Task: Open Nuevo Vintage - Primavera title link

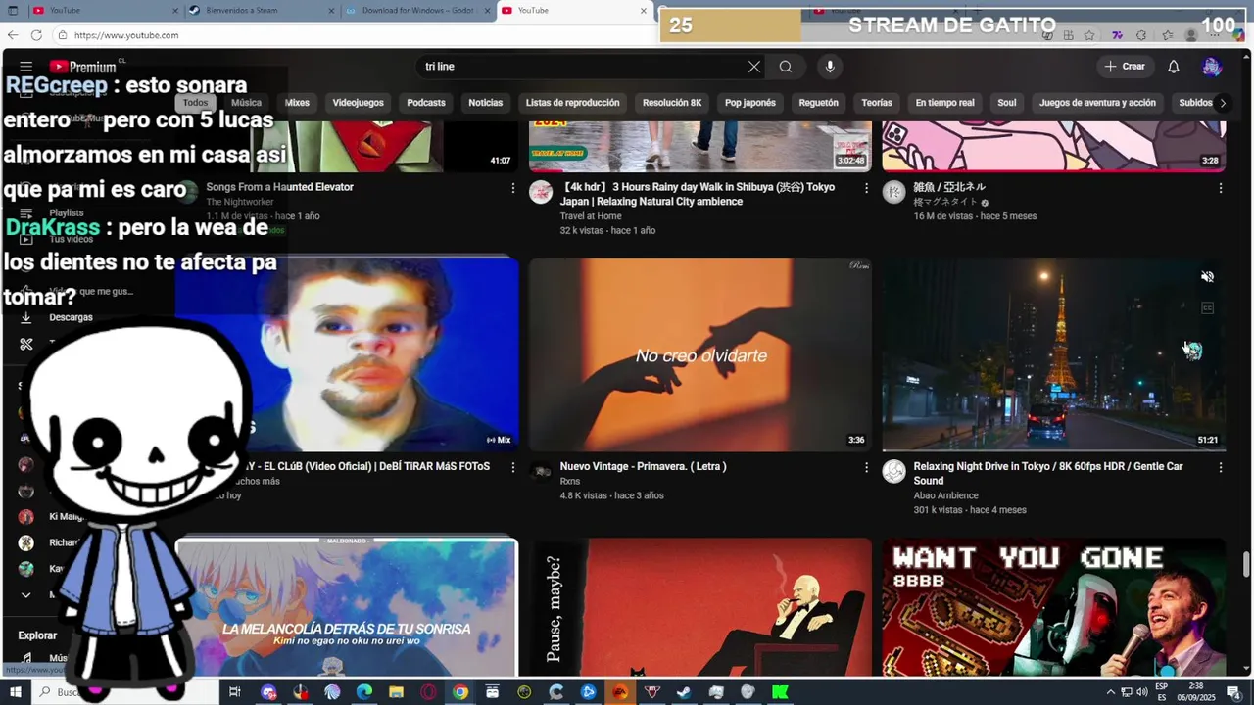Action: [643, 467]
